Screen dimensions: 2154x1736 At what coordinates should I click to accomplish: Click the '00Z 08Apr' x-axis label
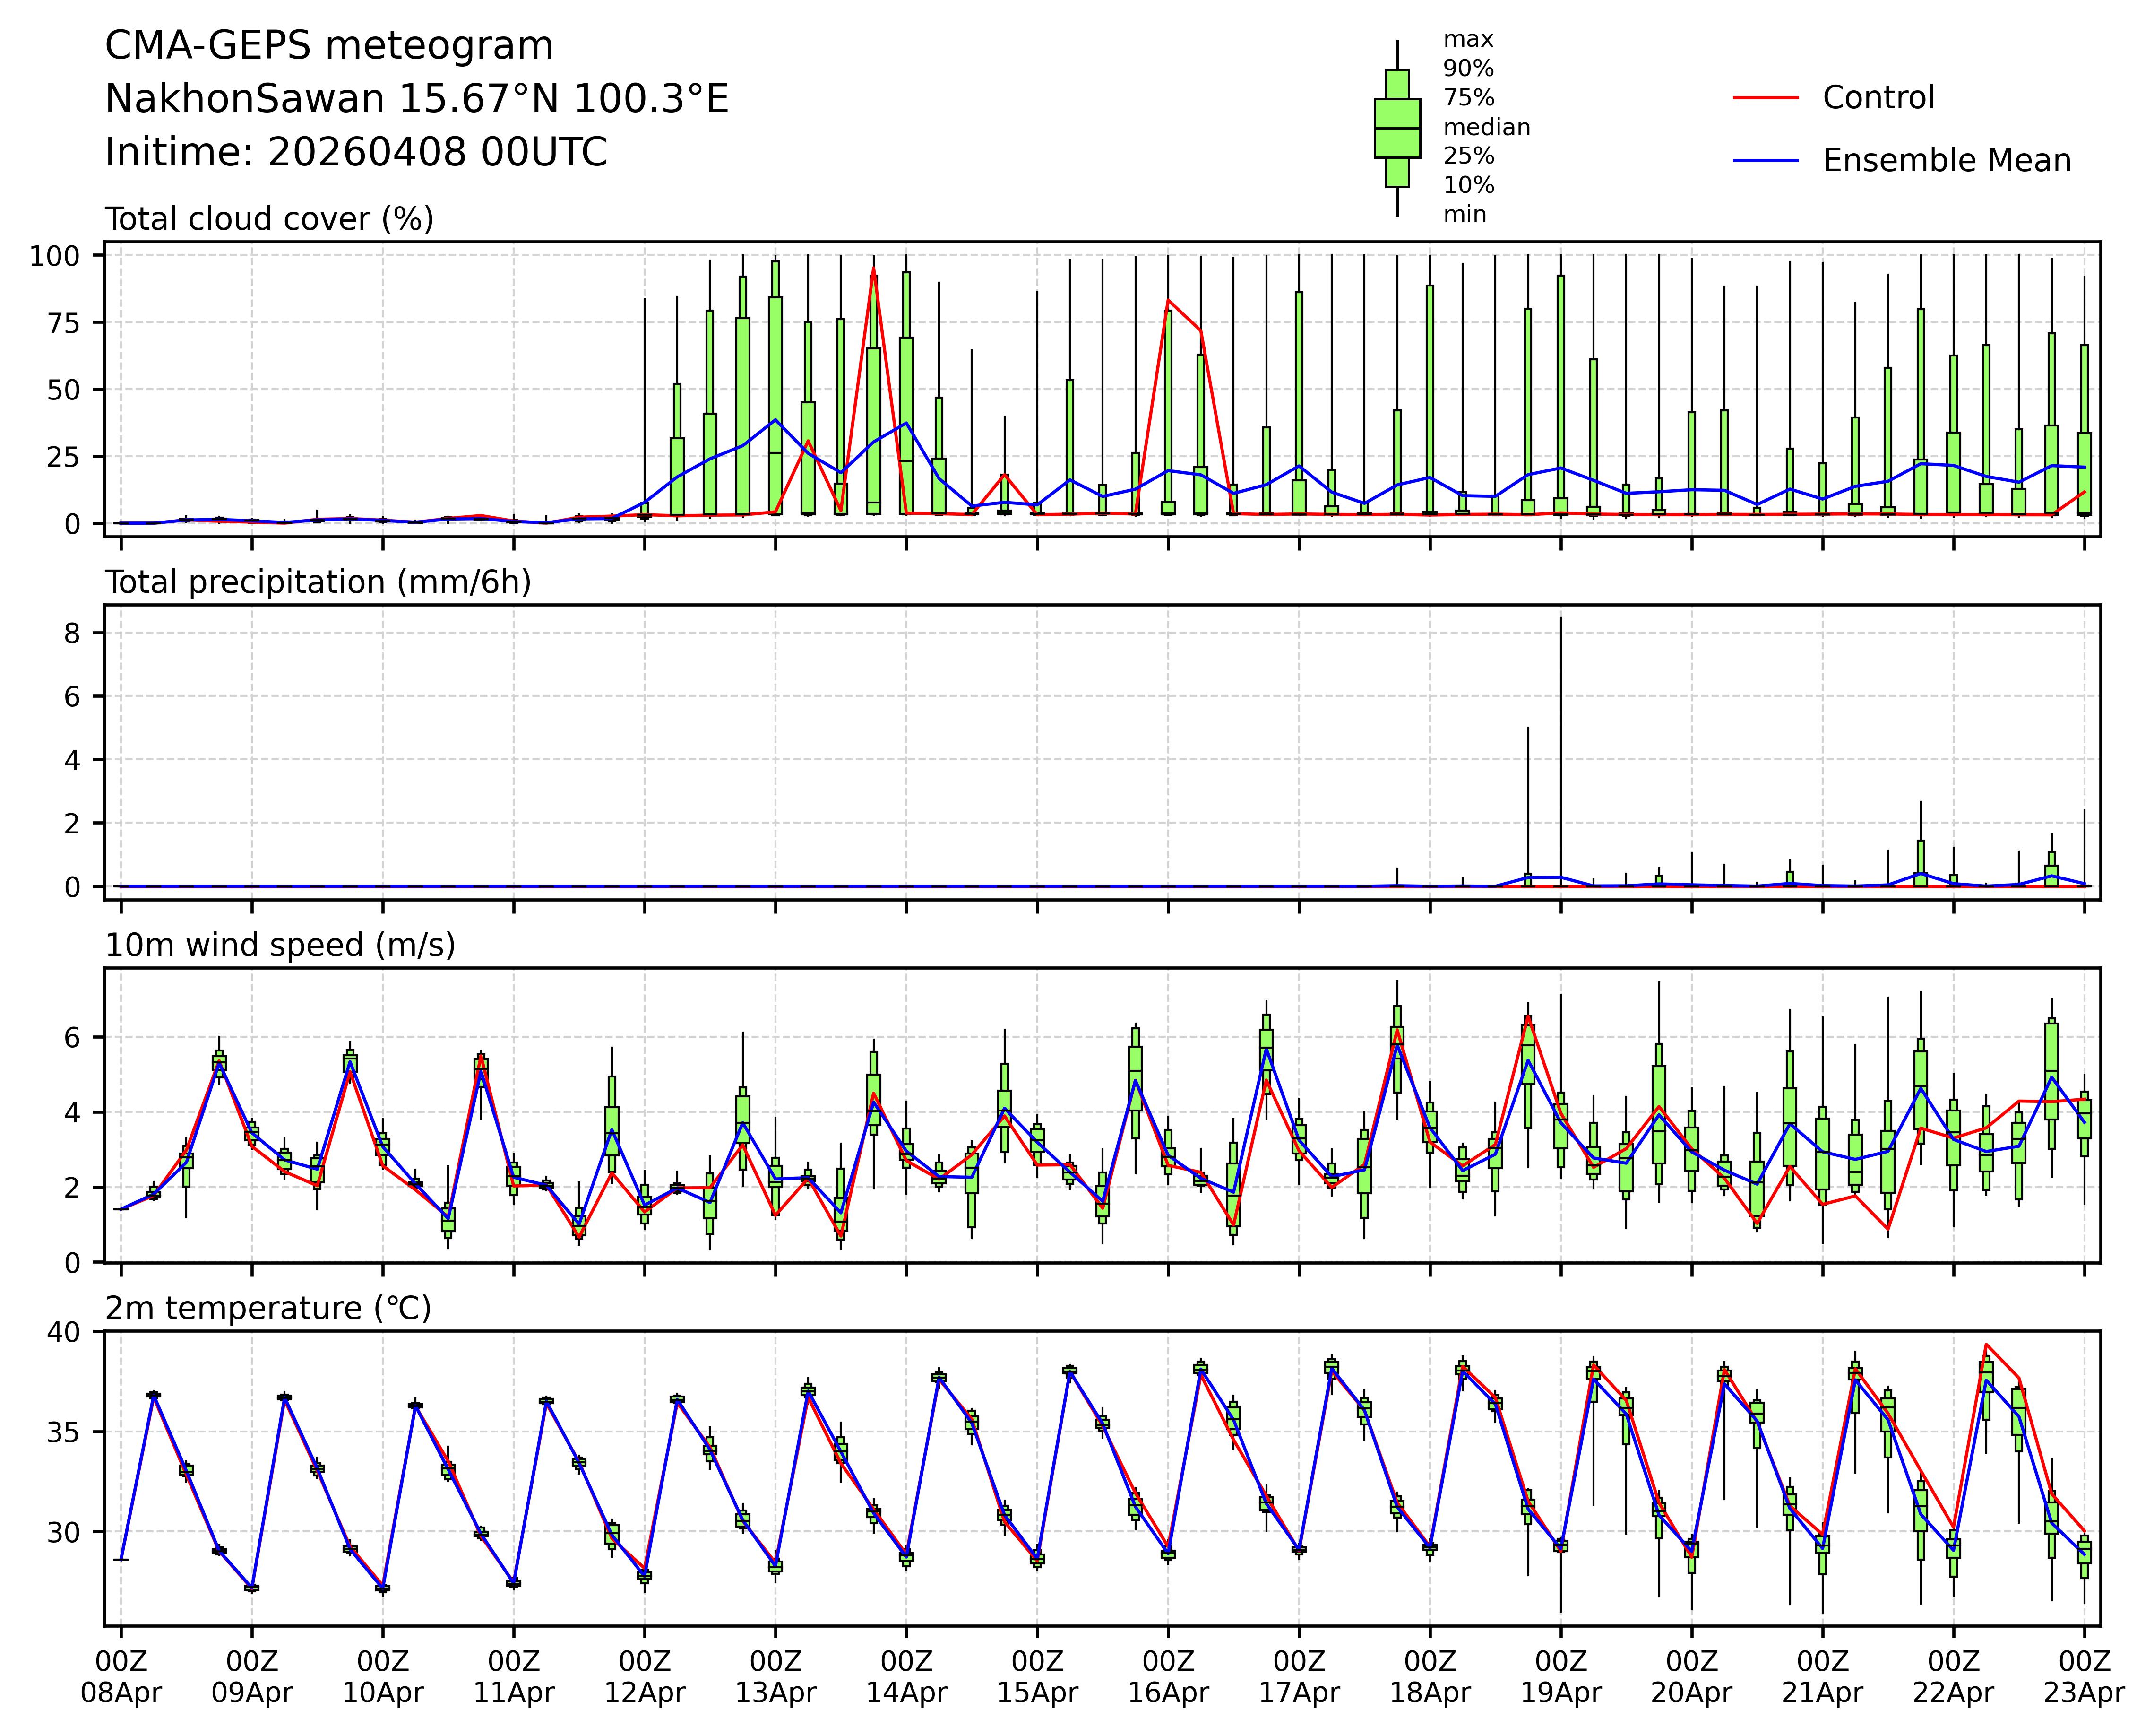[121, 1678]
